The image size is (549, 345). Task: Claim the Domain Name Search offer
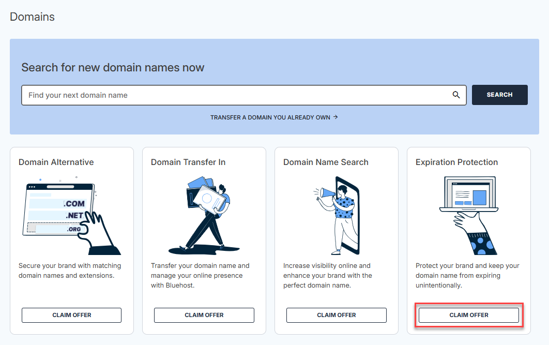pos(336,315)
